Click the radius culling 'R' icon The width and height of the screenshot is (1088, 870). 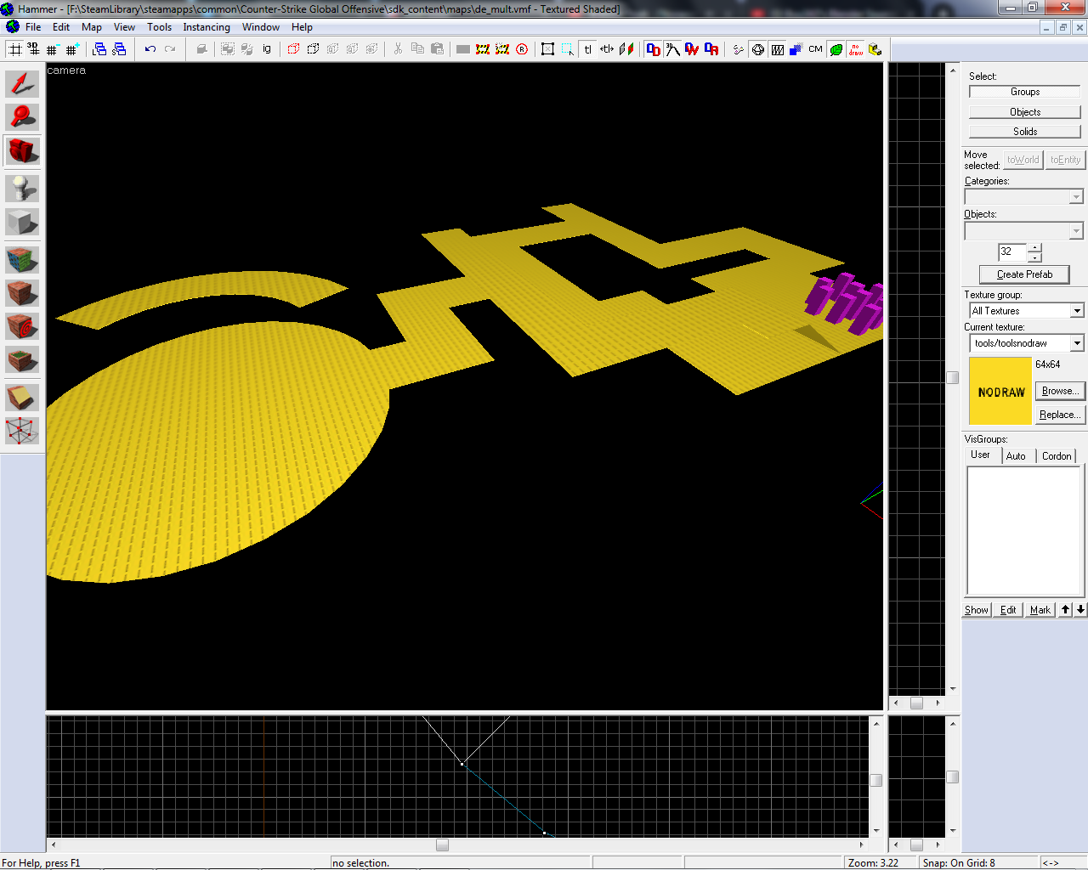pos(522,49)
